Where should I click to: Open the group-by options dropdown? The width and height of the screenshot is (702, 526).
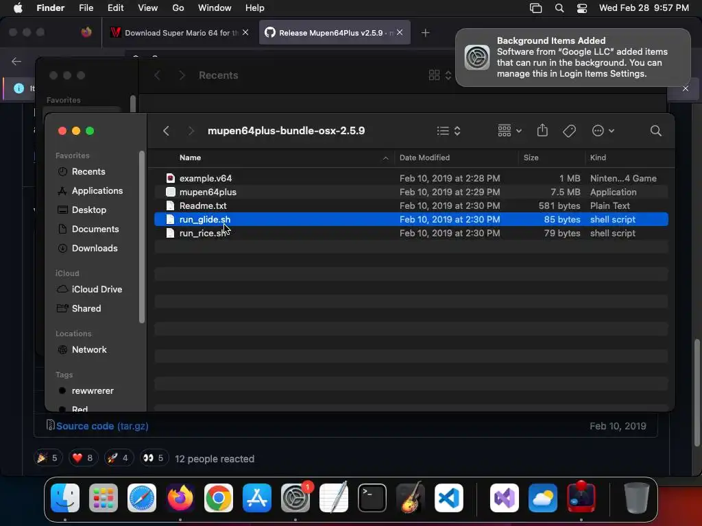coord(509,131)
